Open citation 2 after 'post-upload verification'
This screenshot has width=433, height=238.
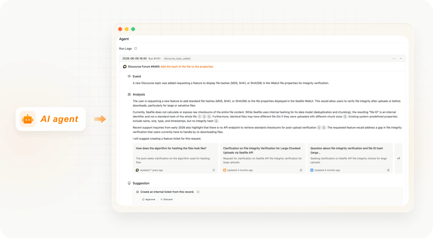[x=319, y=128]
